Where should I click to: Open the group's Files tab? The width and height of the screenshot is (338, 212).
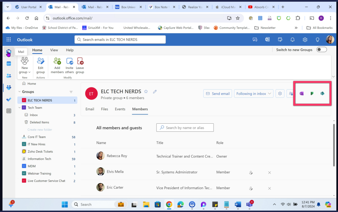pyautogui.click(x=104, y=109)
